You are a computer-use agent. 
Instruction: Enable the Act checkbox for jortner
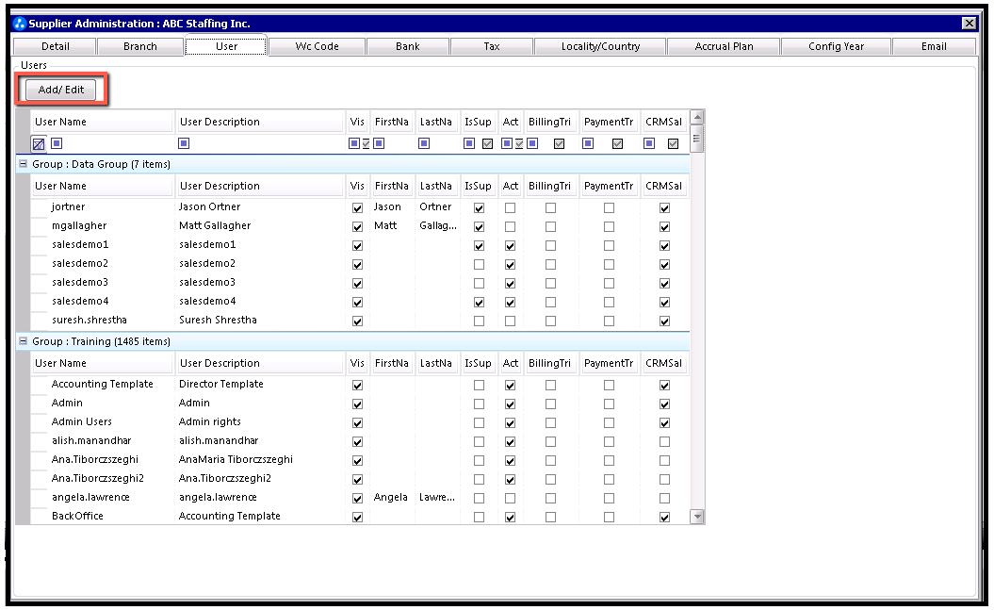(x=511, y=208)
